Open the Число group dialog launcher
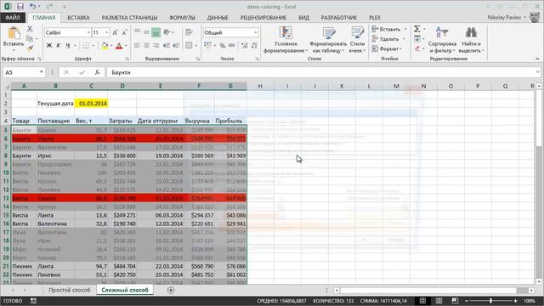This screenshot has height=306, width=544. 257,59
